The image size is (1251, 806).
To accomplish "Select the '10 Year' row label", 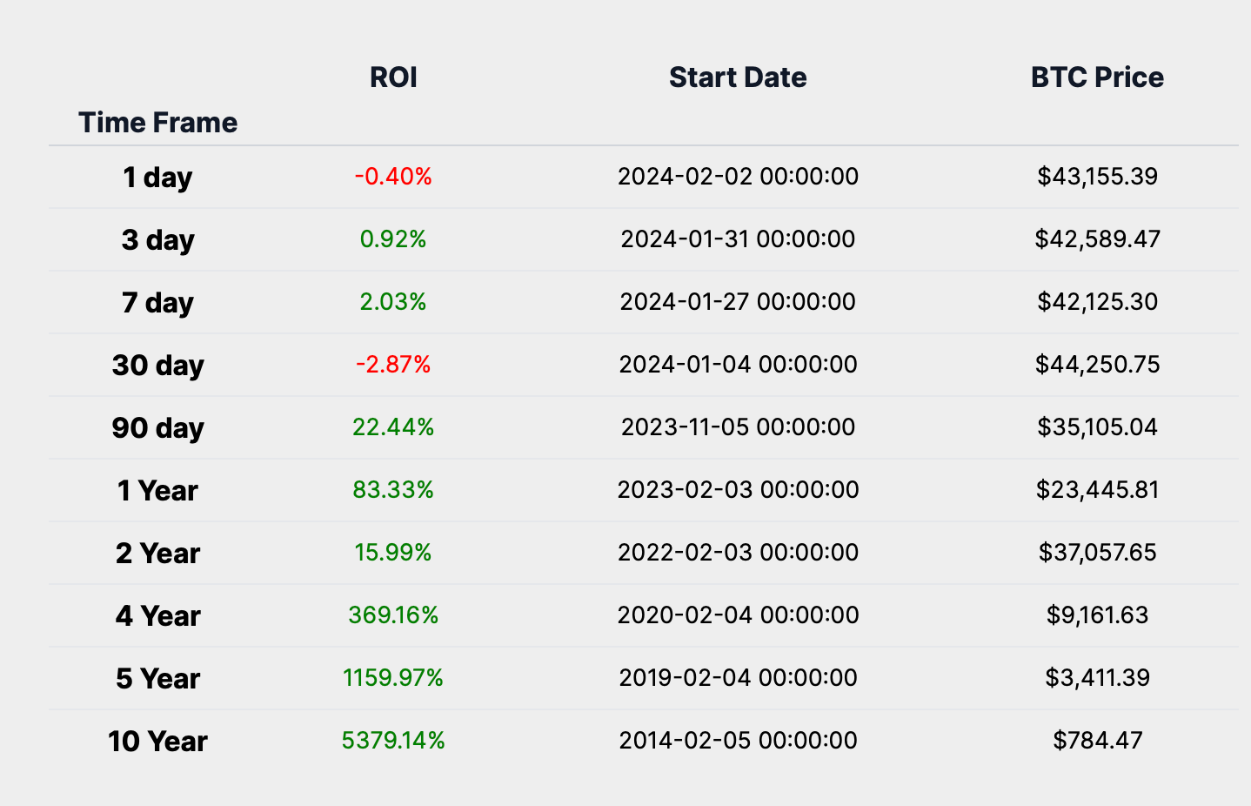I will (157, 742).
